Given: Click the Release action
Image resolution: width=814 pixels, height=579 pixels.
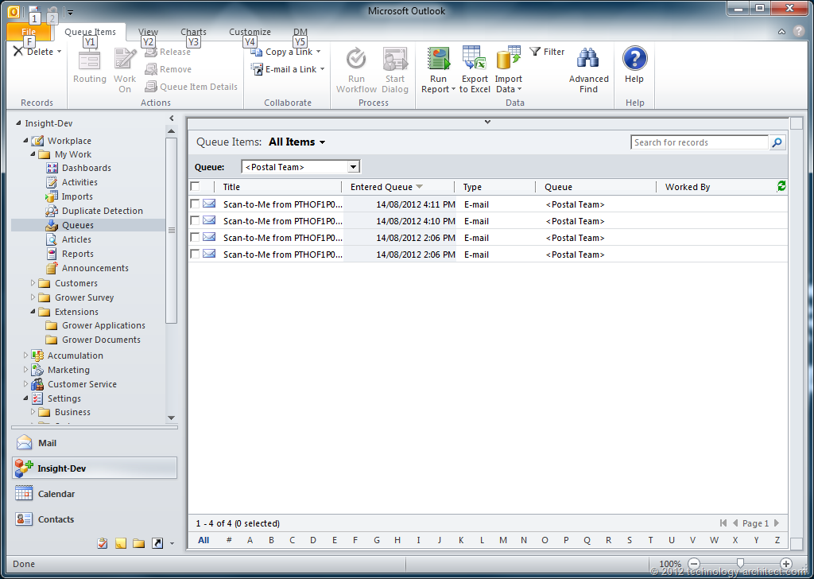Looking at the screenshot, I should 168,52.
